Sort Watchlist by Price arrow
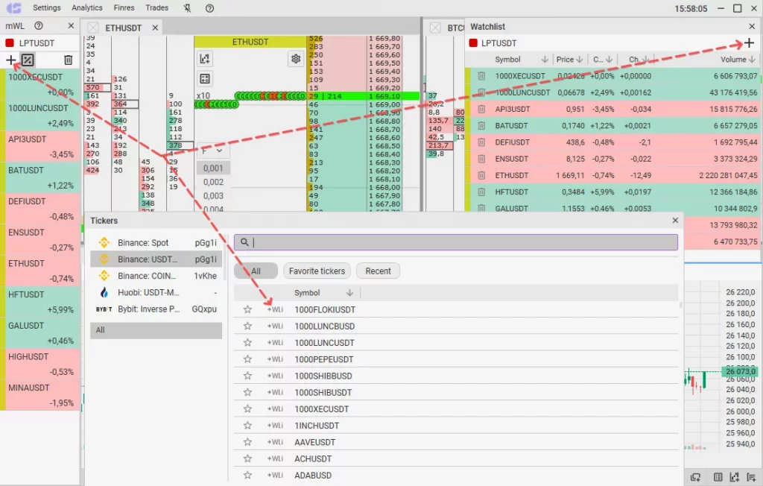 tap(579, 60)
